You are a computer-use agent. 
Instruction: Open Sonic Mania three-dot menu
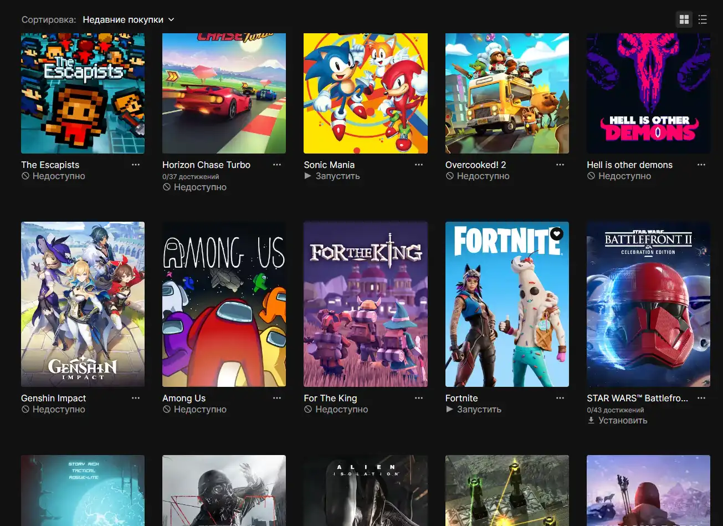[x=419, y=165]
